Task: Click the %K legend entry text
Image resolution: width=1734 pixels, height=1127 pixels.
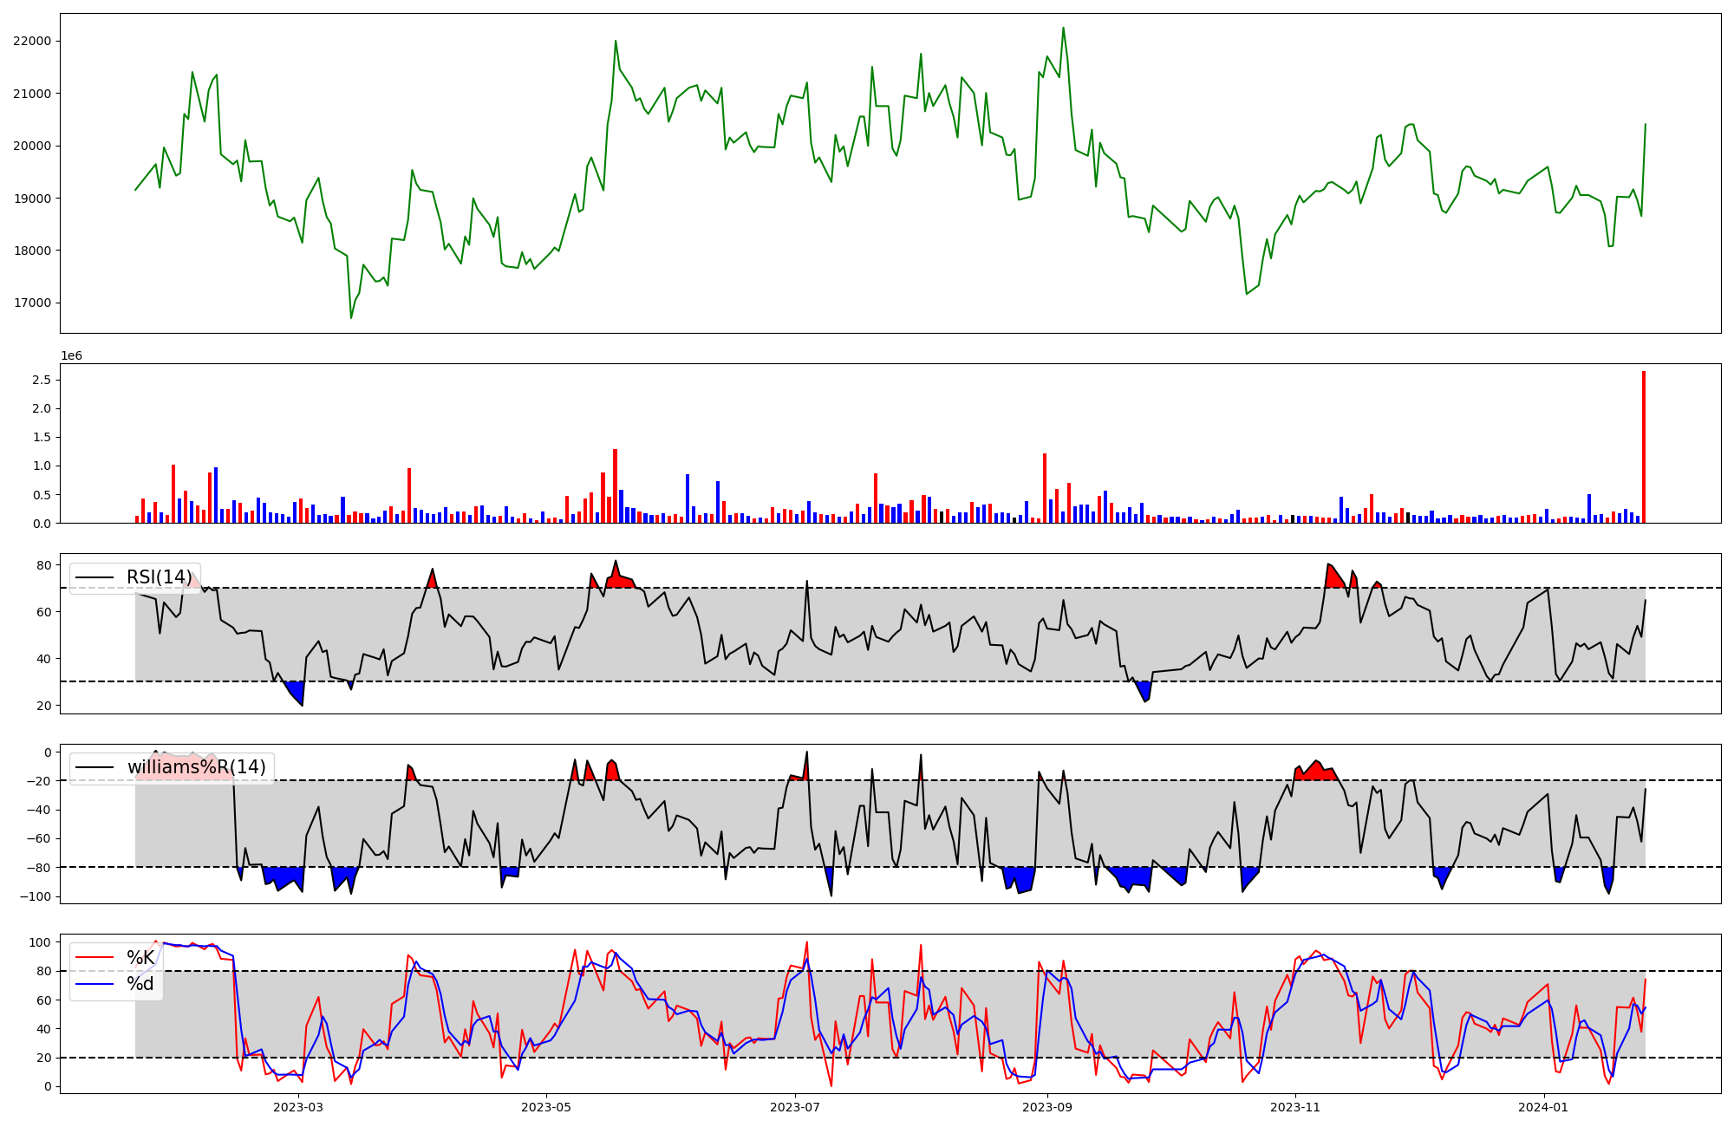Action: 140,958
